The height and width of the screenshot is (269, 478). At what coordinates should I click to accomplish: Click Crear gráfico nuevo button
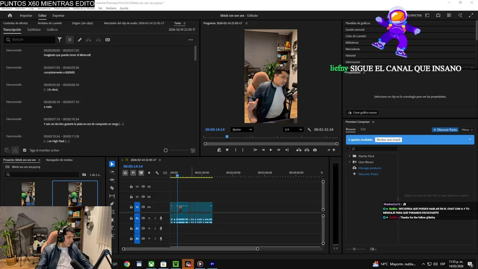tap(362, 112)
